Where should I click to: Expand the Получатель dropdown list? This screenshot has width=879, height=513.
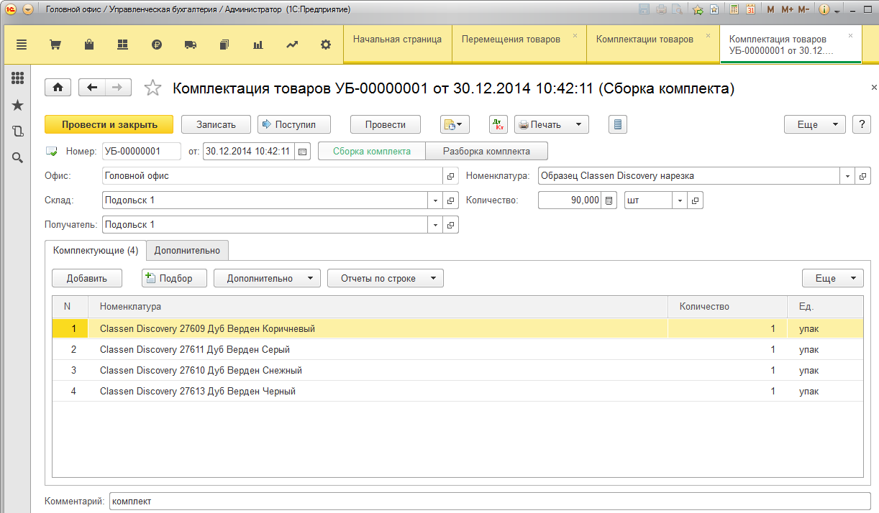coord(436,225)
